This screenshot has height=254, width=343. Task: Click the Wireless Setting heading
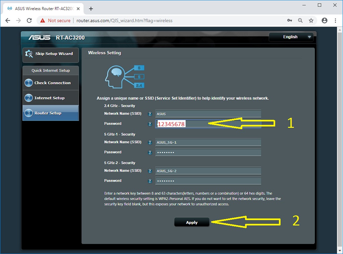click(105, 53)
